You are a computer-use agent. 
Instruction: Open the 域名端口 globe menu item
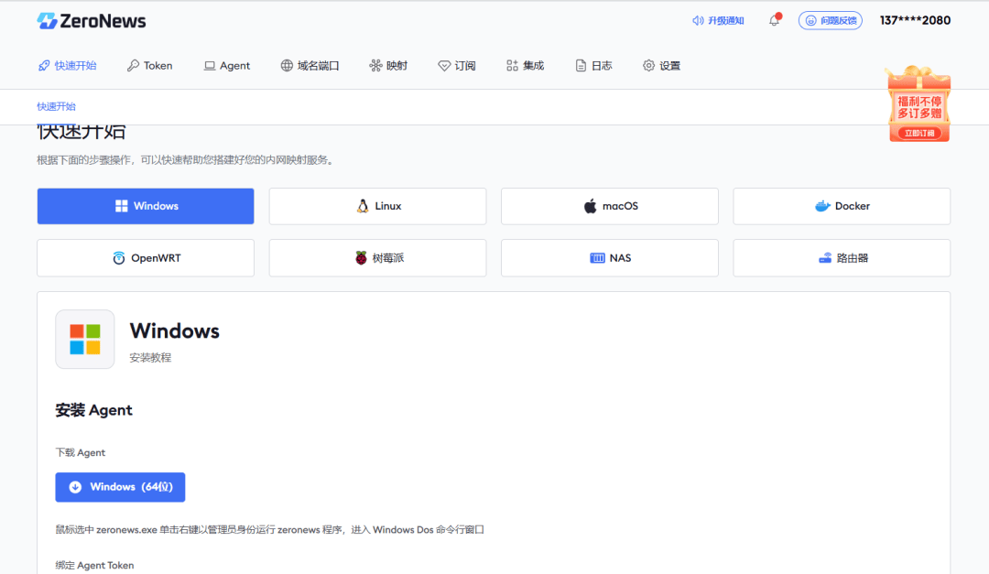(310, 66)
